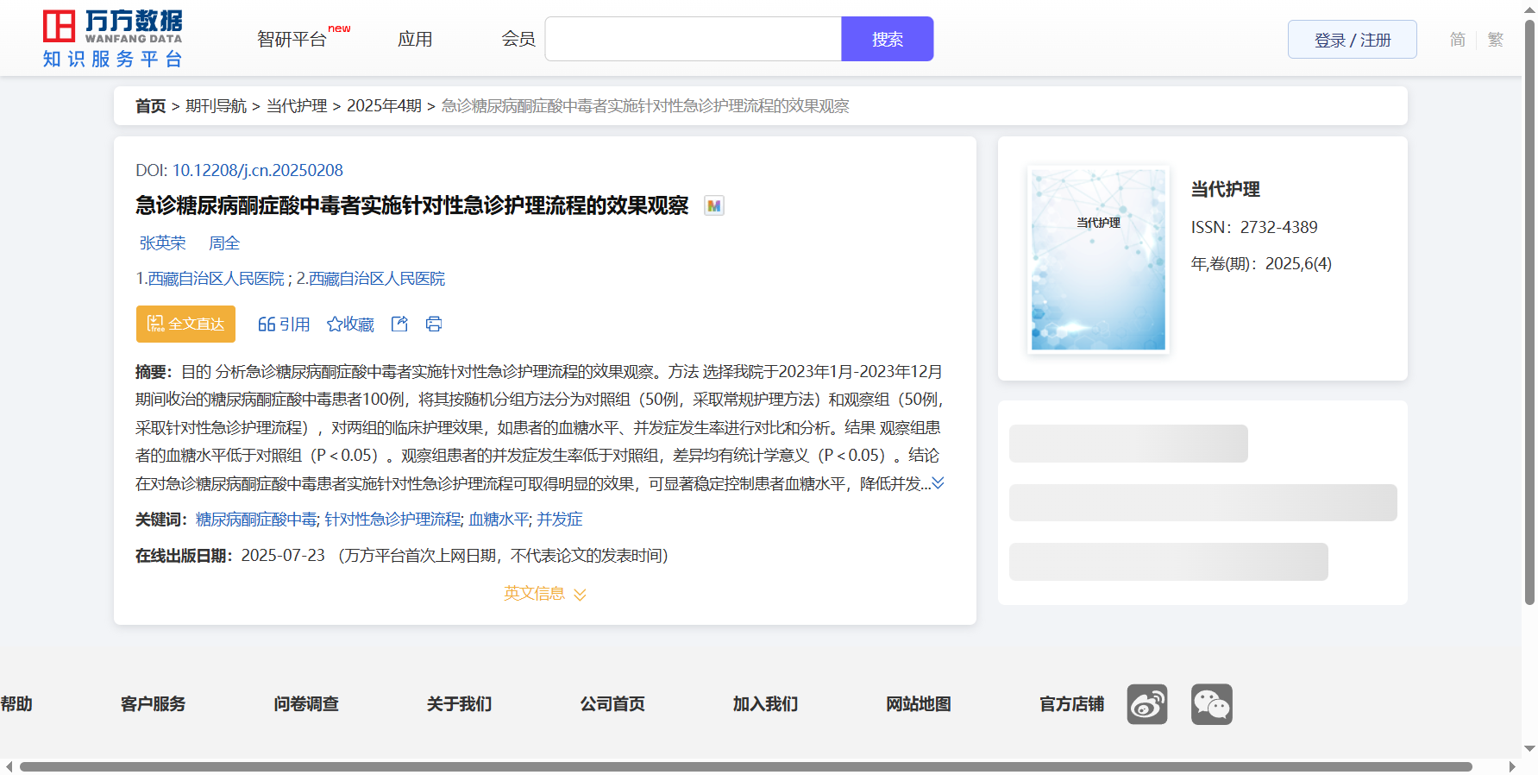Open the 会员 menu item
The image size is (1538, 775).
tap(518, 40)
